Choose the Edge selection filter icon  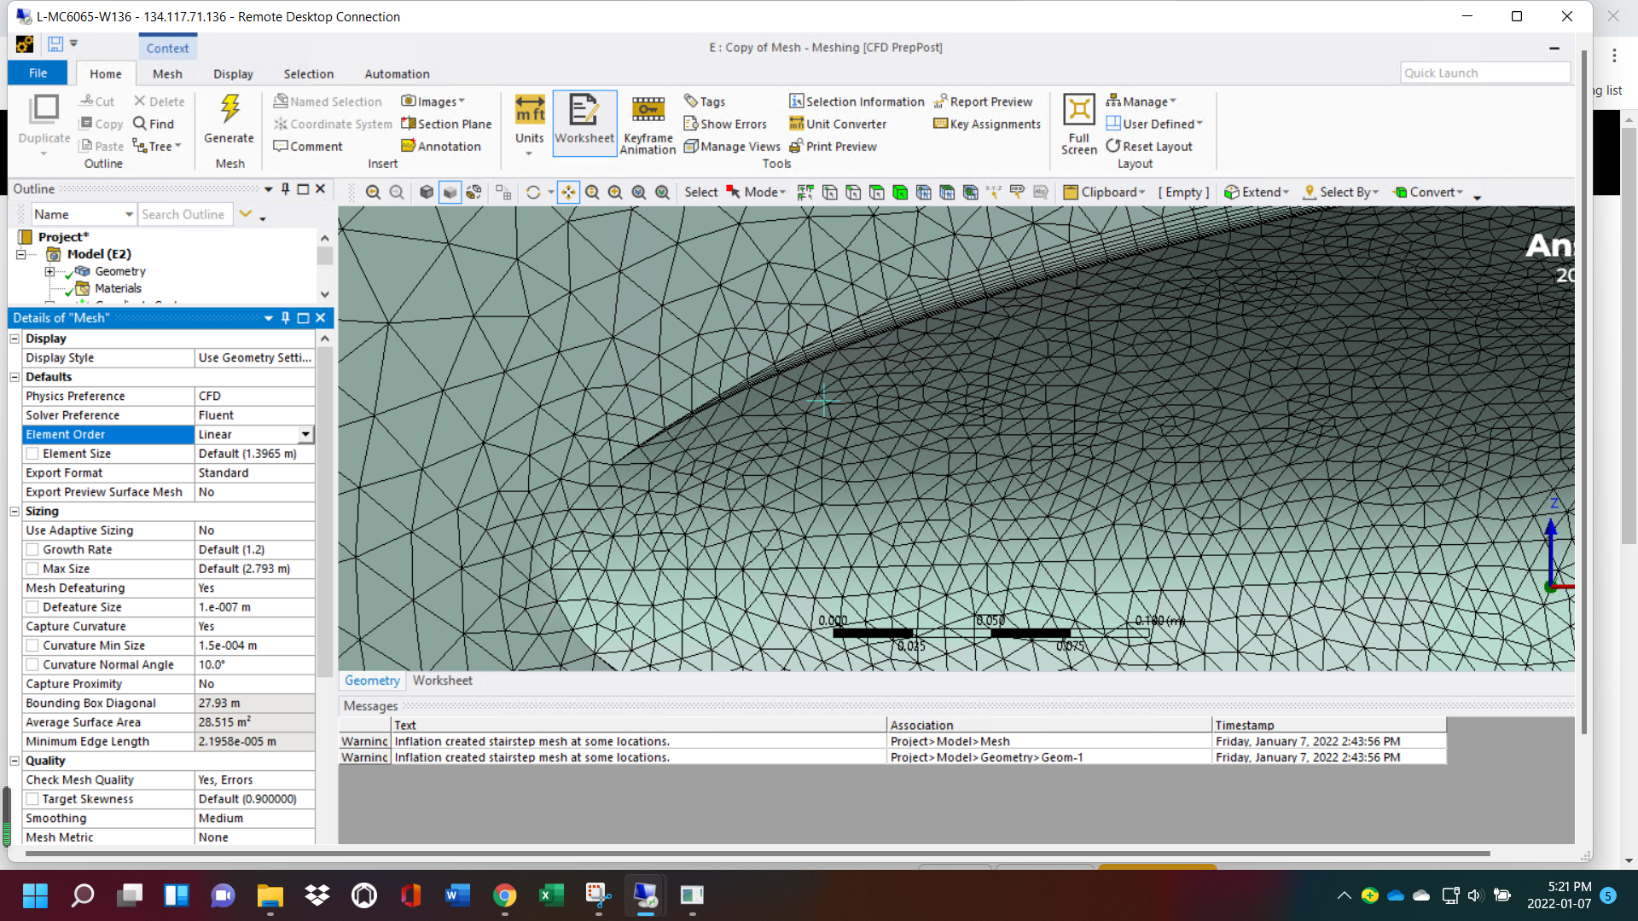[x=853, y=193]
